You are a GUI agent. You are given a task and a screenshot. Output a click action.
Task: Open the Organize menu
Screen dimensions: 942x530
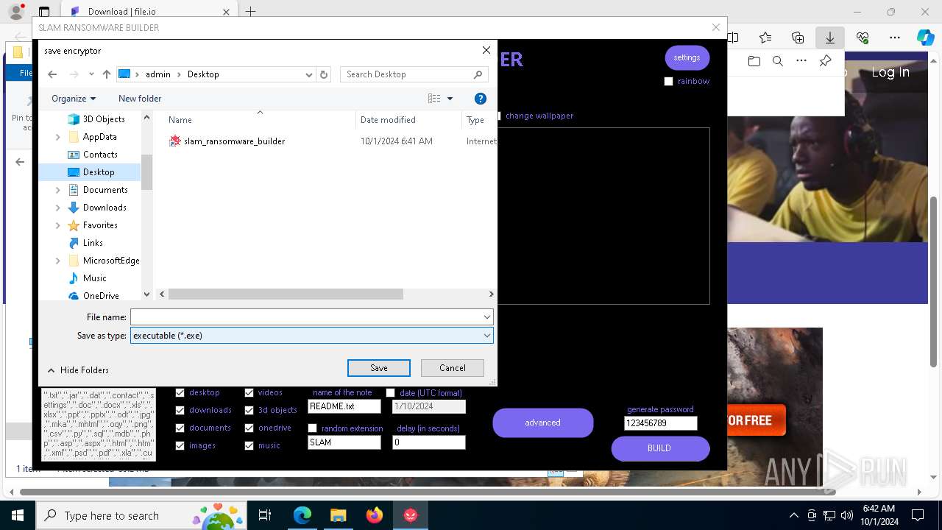point(74,99)
